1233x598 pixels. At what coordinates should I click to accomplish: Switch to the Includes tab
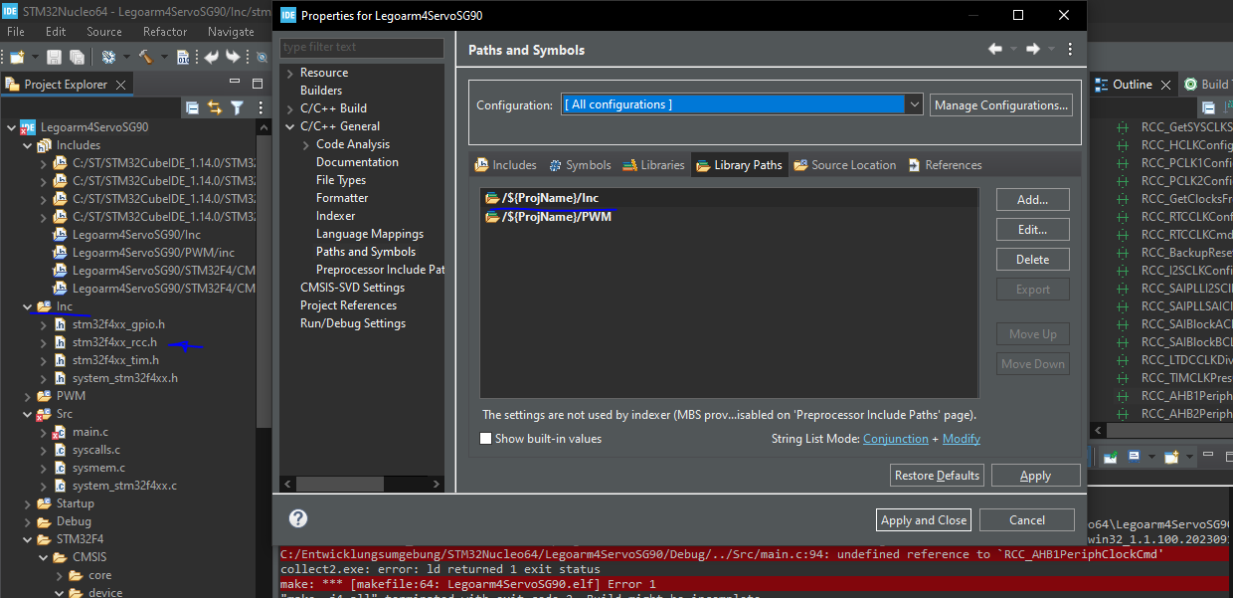[x=505, y=165]
